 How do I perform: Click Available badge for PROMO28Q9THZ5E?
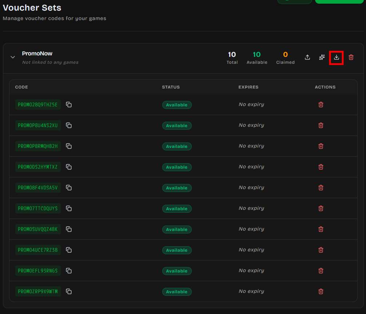pos(177,105)
